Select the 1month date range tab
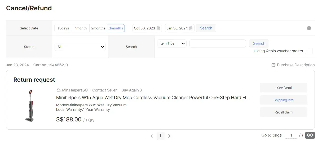The image size is (318, 149). pyautogui.click(x=81, y=28)
